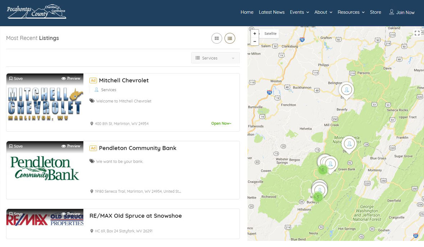Go to the Home page

pyautogui.click(x=247, y=12)
